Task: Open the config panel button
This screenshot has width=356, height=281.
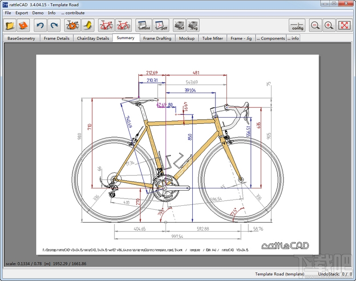Action: point(297,25)
